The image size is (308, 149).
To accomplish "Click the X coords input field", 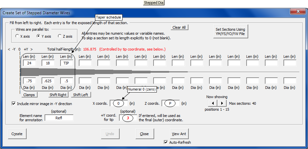I will point(119,103).
